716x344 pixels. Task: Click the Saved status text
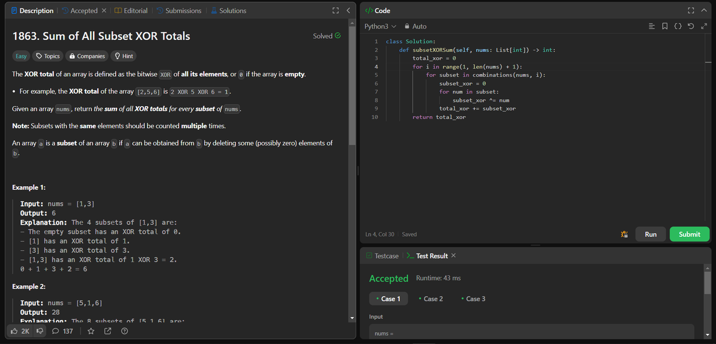click(x=409, y=234)
